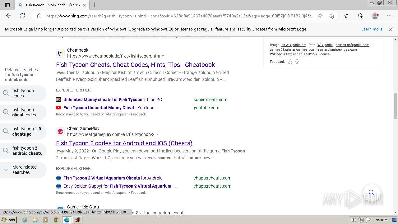This screenshot has height=224, width=398.
Task: Open the tab actions menu icon
Action: coord(7,5)
